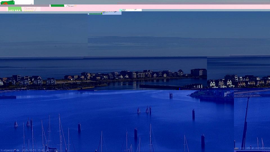Click the colorful glitched fragment below header
The image size is (270, 152).
click(x=107, y=12)
